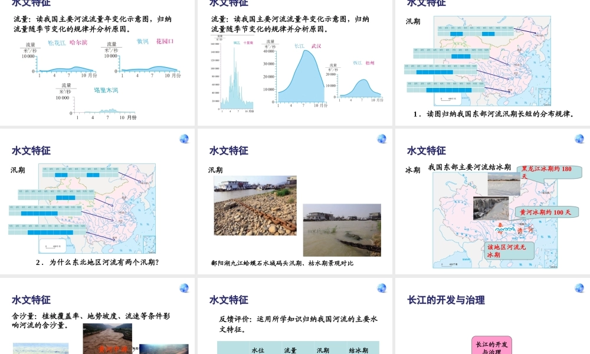Viewport: 590px width, 354px height.
Task: Click the 黑龙江冰期约180天 callout
Action: coord(549,172)
